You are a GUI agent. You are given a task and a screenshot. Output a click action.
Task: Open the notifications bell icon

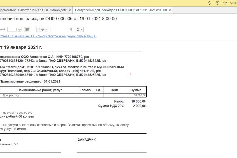click(209, 3)
